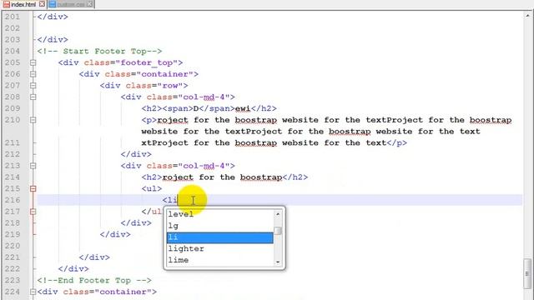
Task: Choose 'lighter' from the autocomplete list
Action: coord(220,248)
